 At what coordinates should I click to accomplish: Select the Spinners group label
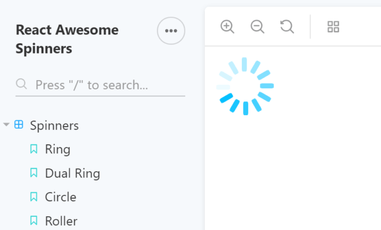coord(54,126)
